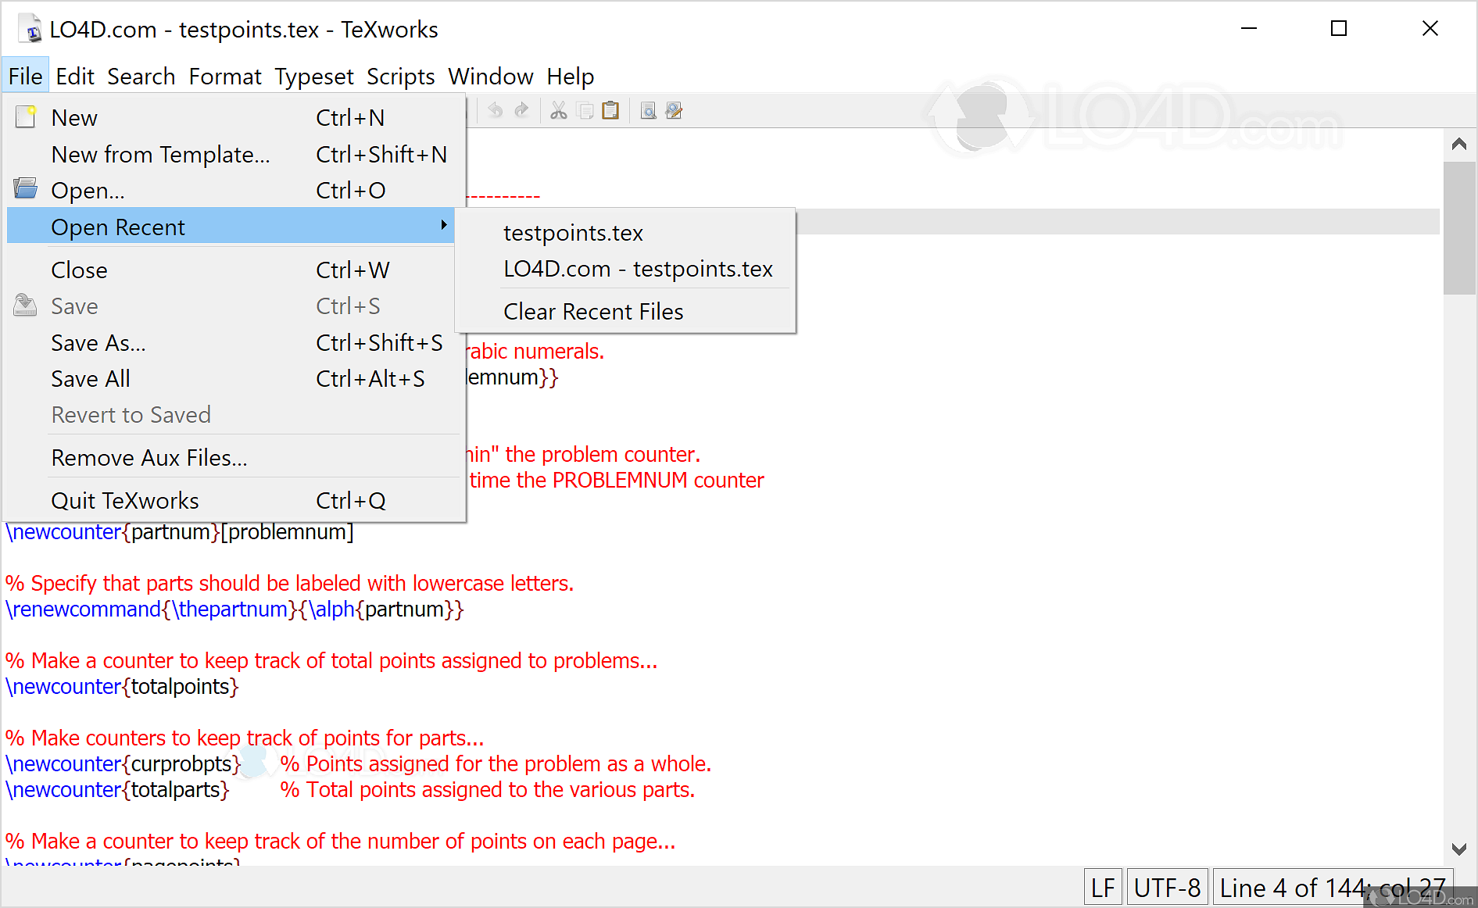Choose New from Template... in File menu
1478x908 pixels.
coord(160,155)
